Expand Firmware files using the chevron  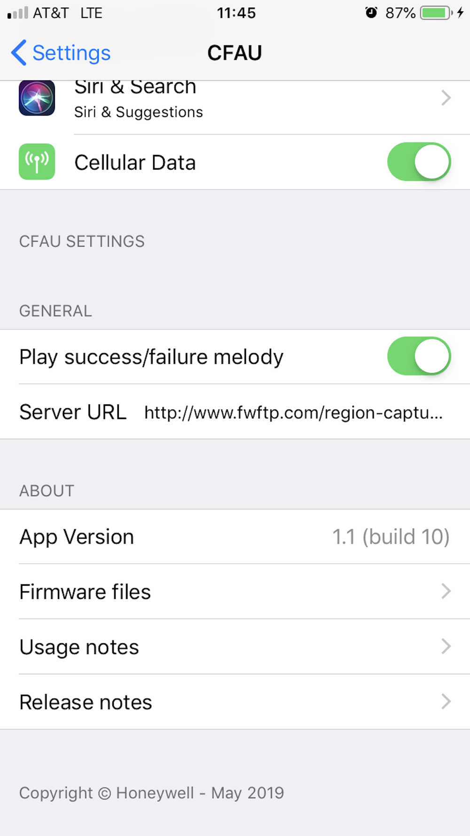(446, 591)
